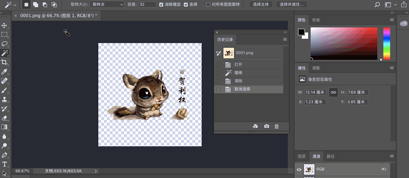Switch to the 路径 tab
Viewport: 409px width, 178px height.
coord(331,156)
